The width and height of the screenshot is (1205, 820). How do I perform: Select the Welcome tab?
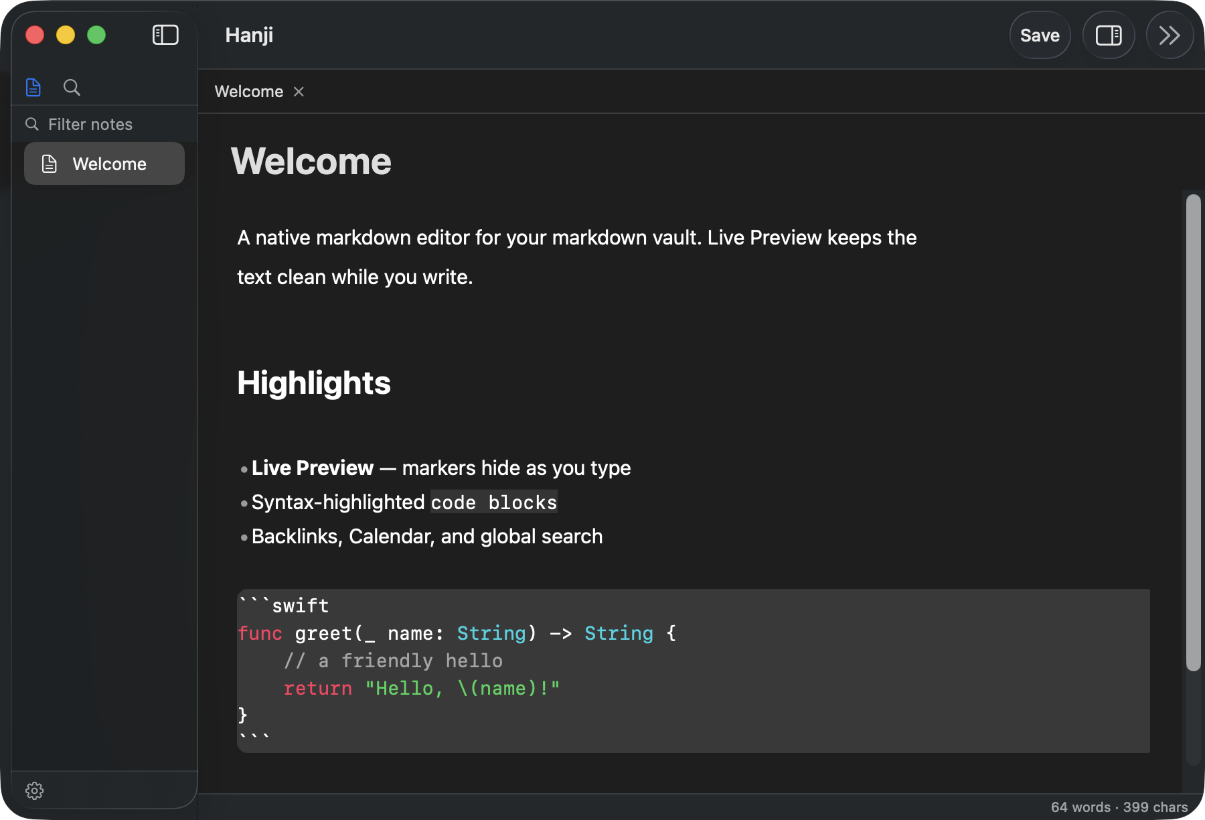249,92
